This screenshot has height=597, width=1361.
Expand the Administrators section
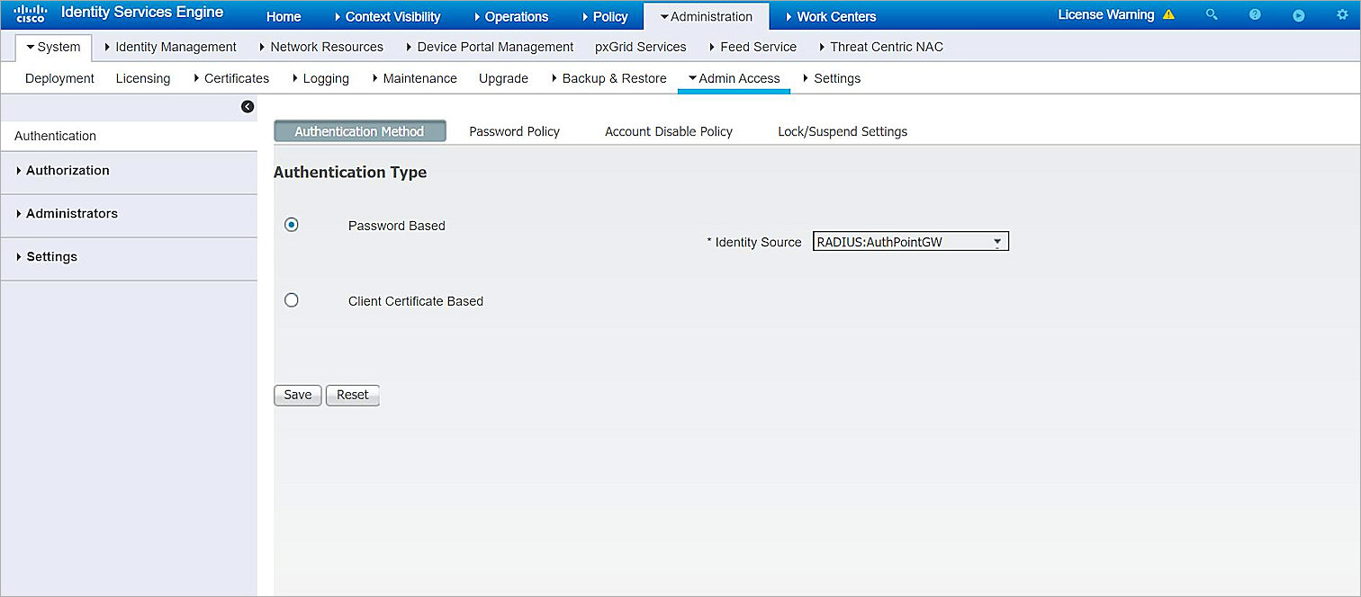(x=71, y=214)
